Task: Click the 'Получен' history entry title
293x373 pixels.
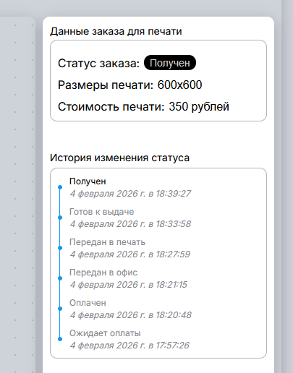Action: [x=88, y=181]
